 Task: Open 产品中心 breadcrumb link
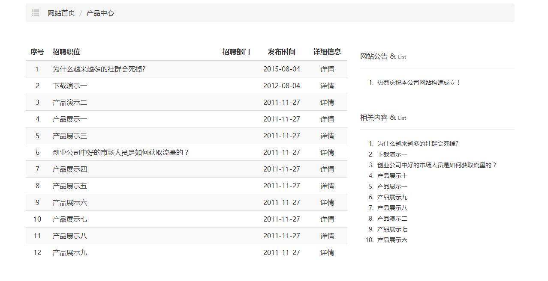click(x=100, y=13)
